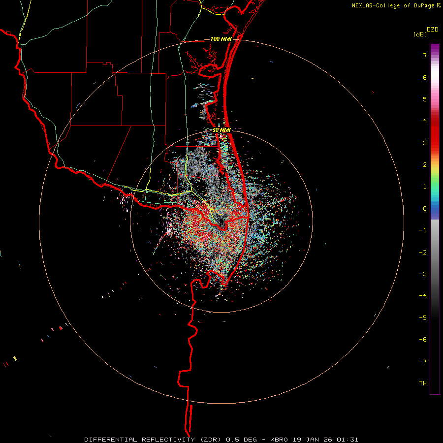
Task: Click the 1 value on the color scale
Action: pos(425,187)
